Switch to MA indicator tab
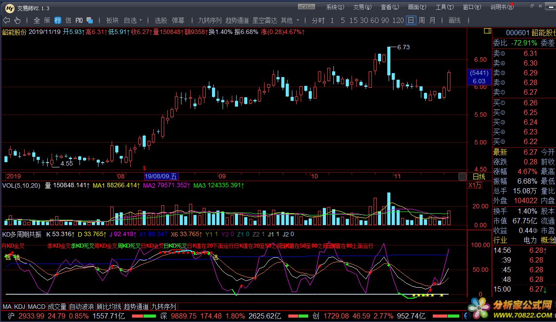This screenshot has width=556, height=322. tap(7, 307)
